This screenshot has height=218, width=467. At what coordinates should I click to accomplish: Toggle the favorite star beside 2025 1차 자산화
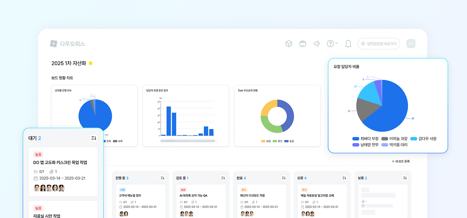tap(91, 63)
